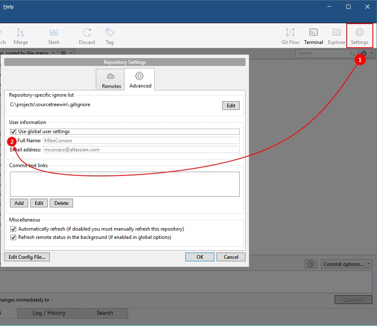The image size is (377, 326).
Task: Select the Discard toolbar icon
Action: click(87, 36)
